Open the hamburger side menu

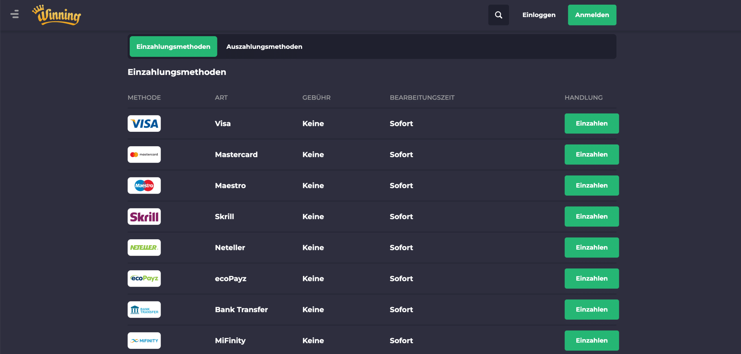(14, 14)
